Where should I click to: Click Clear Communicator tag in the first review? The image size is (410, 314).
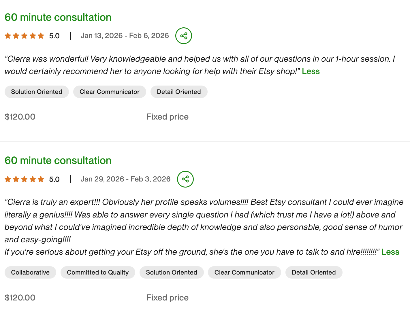pyautogui.click(x=110, y=92)
